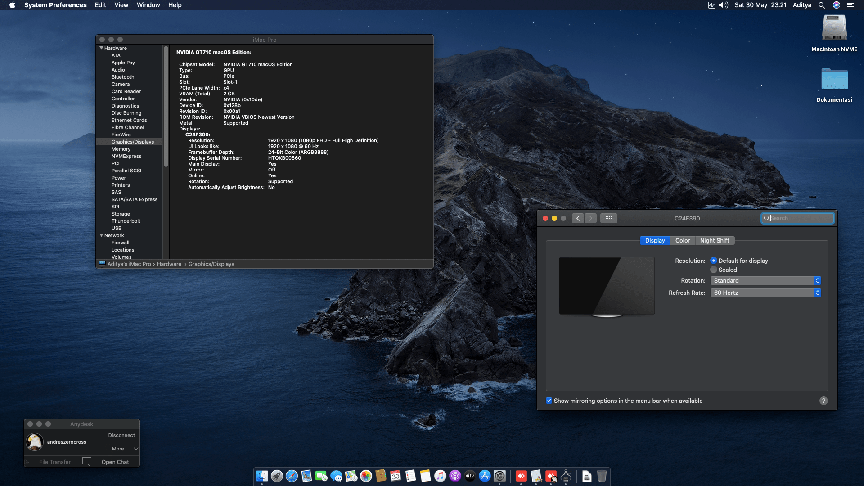Viewport: 864px width, 486px height.
Task: Uncheck Show mirroring options in the menu bar
Action: click(549, 400)
